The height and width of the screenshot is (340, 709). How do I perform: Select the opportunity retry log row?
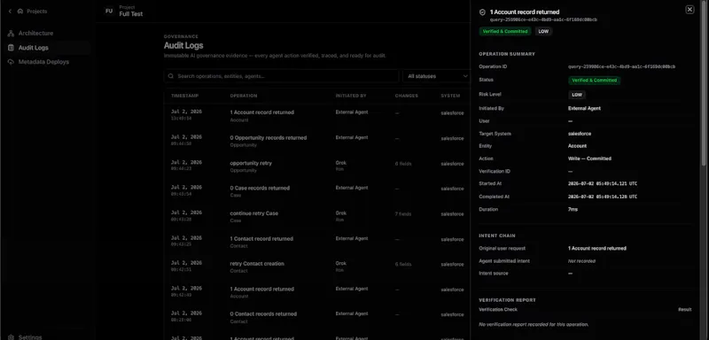[x=317, y=166]
